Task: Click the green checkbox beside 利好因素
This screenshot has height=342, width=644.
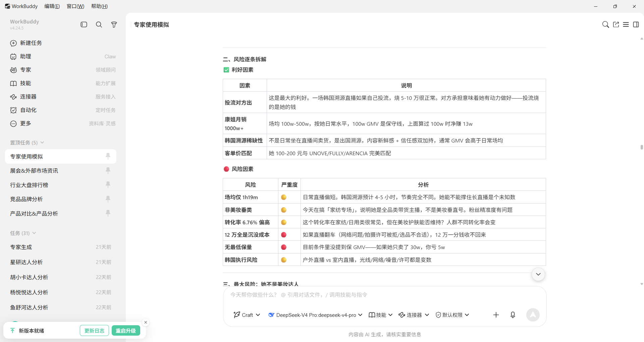Action: (226, 70)
